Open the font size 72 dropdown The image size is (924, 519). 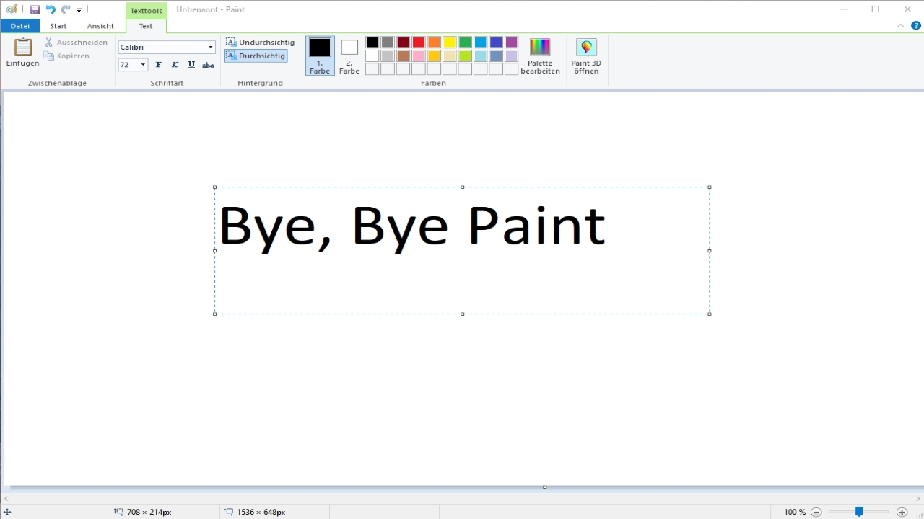point(143,65)
